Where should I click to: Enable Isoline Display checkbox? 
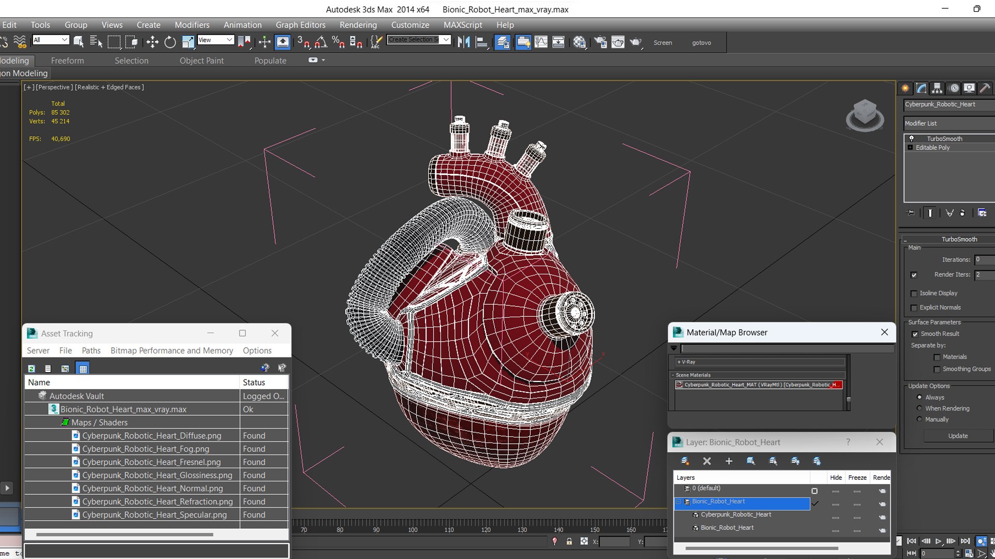click(914, 293)
